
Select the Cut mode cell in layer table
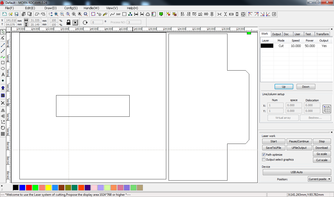pos(281,46)
